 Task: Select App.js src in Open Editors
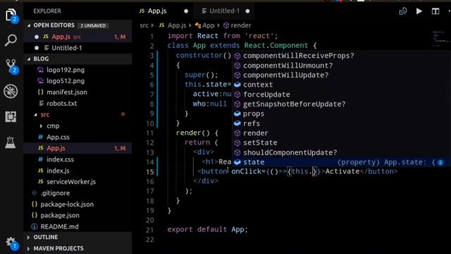pos(78,37)
